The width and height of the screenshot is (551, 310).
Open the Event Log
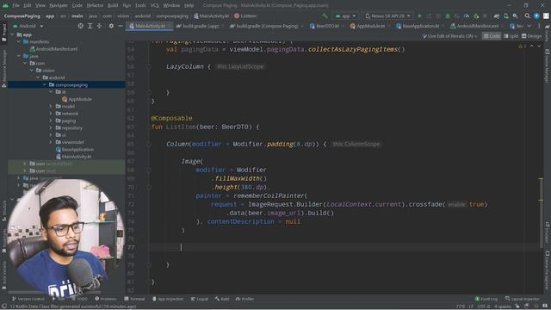[x=486, y=299]
